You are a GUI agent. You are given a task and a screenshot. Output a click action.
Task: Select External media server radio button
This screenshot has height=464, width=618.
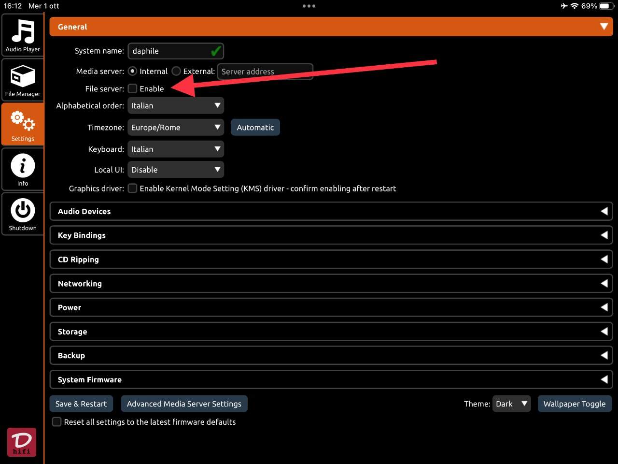point(176,71)
